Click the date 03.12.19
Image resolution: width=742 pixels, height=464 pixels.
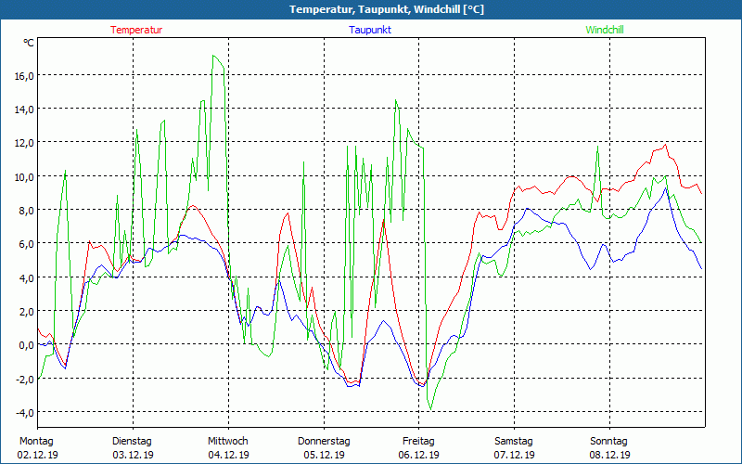(133, 455)
